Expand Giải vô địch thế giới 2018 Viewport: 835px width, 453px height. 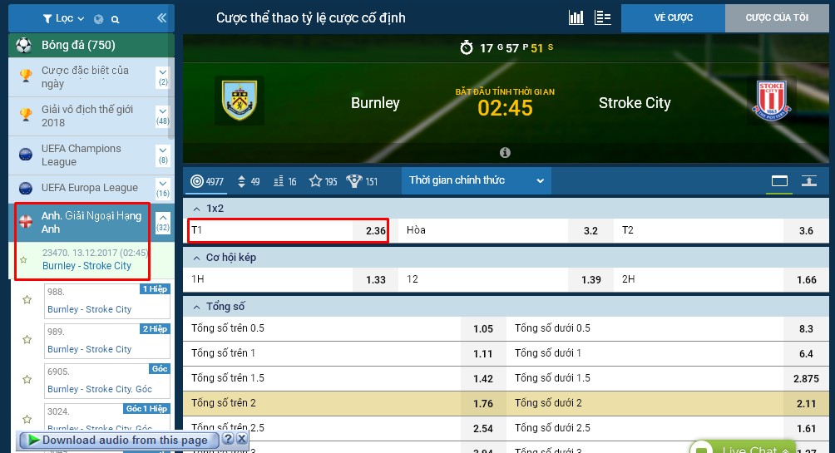[x=163, y=116]
